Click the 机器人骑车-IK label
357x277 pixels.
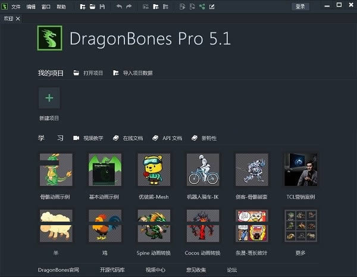pos(203,197)
